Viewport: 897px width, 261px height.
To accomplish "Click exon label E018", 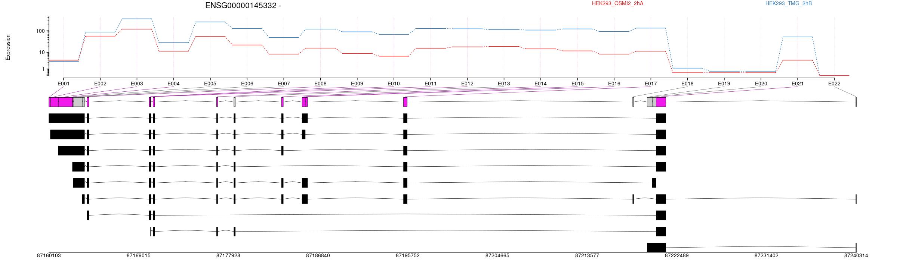I will pos(687,84).
